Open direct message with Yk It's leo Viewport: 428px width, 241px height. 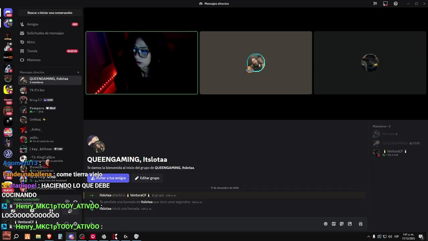point(50,90)
